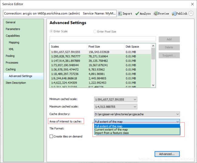The width and height of the screenshot is (197, 163).
Task: Click pixel size value 1,222.992453
Action: [97, 83]
